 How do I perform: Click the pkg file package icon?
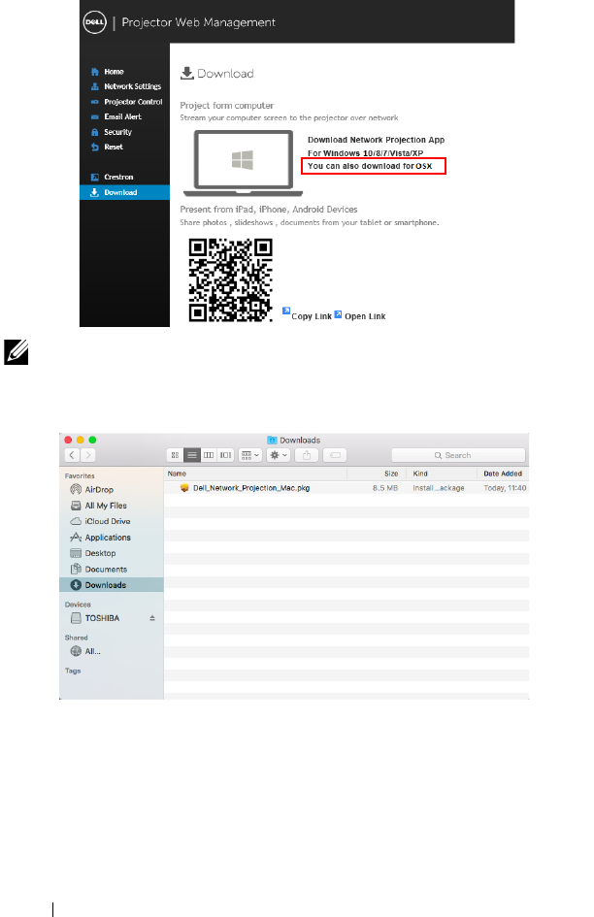pos(184,488)
